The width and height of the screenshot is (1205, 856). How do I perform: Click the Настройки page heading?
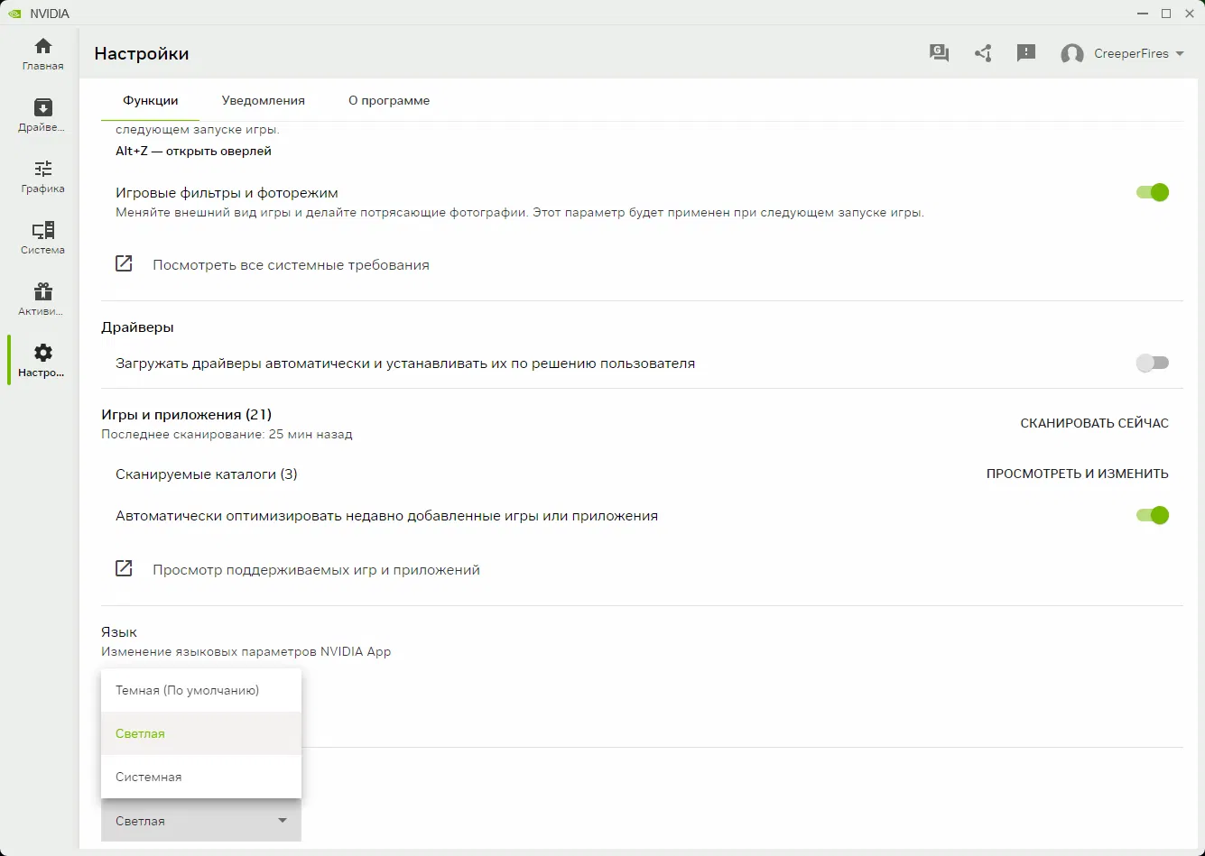point(142,54)
